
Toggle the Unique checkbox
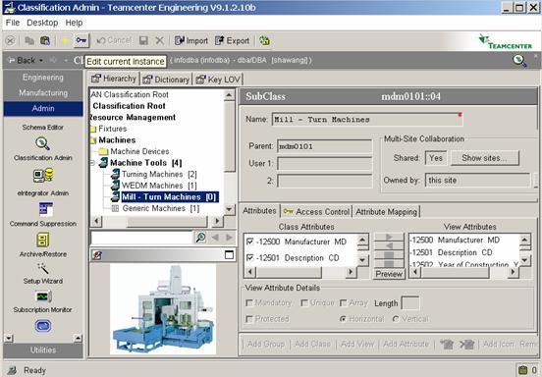coord(304,303)
